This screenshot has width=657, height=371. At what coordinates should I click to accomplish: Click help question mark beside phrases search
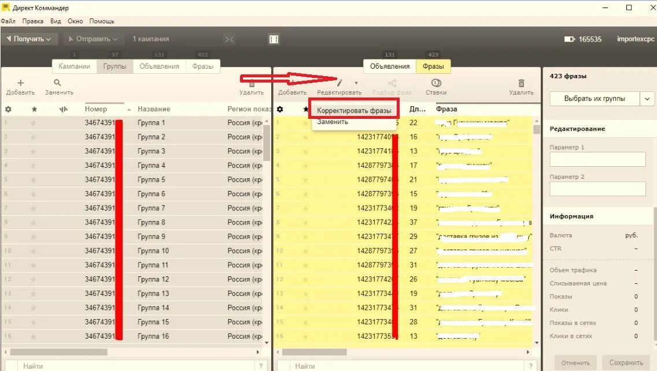530,366
